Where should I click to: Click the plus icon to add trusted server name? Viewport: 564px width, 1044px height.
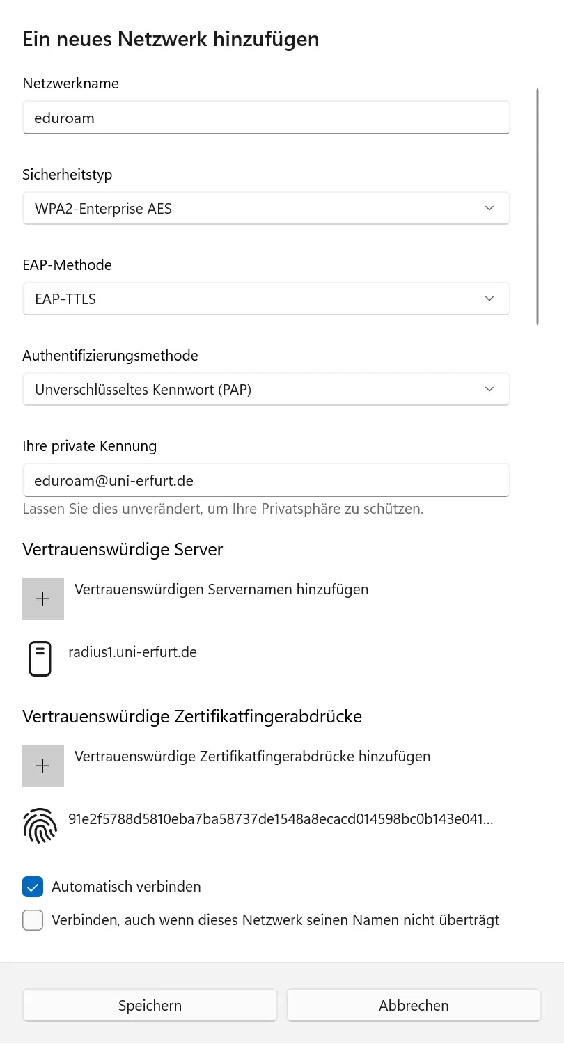[43, 599]
